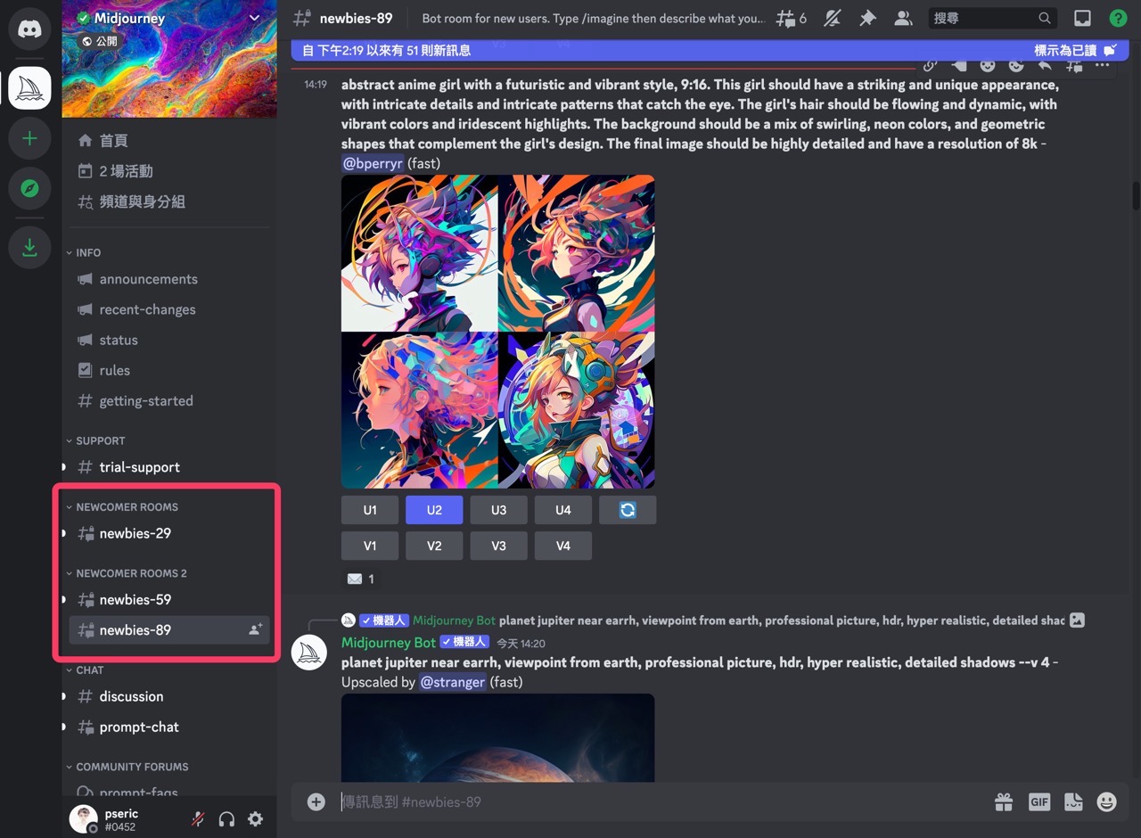Click the green Help question mark icon
Screen dimensions: 1141x838
1118,18
